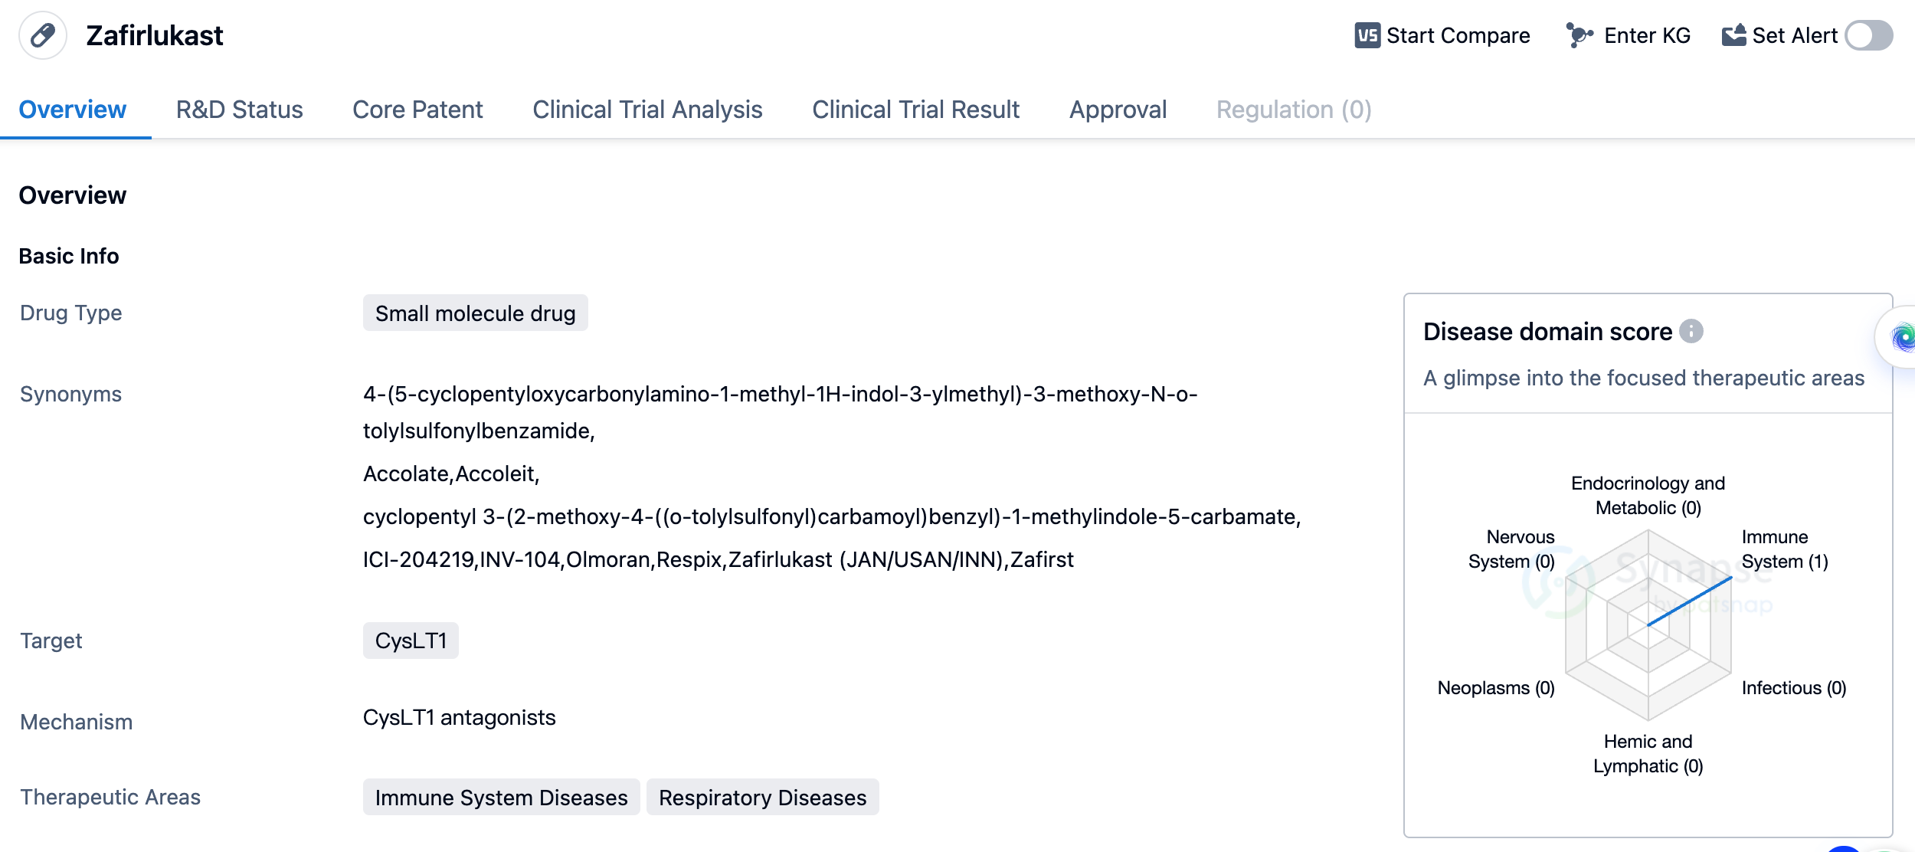Toggle the Set Alert switch

click(x=1868, y=35)
